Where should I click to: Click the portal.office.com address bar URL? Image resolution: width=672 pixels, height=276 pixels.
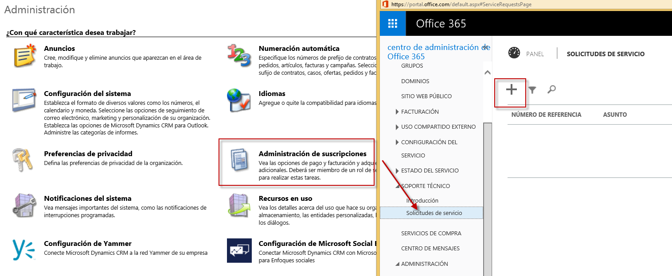pos(461,4)
